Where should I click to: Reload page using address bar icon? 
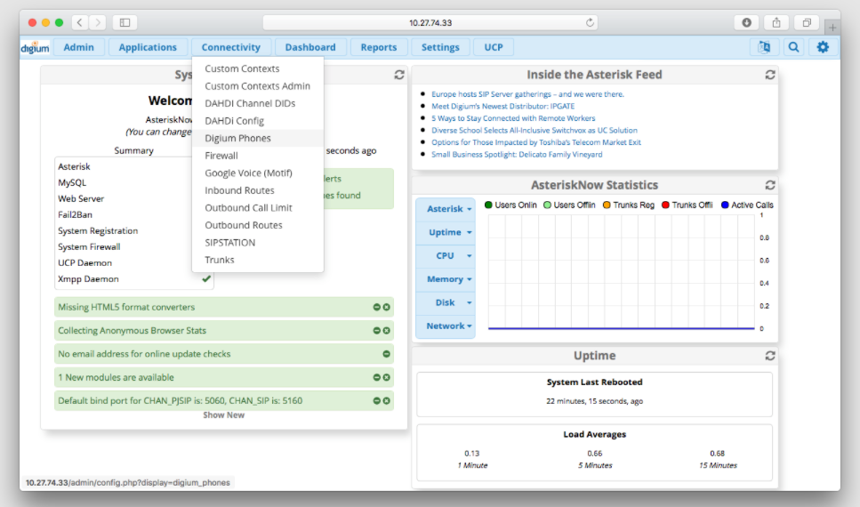click(590, 22)
